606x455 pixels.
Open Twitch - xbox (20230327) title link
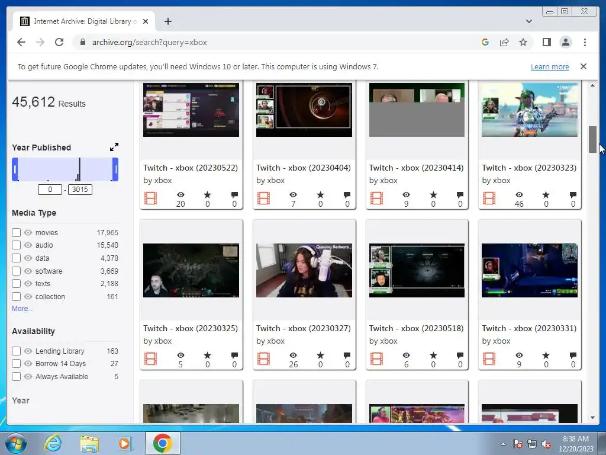tap(304, 328)
